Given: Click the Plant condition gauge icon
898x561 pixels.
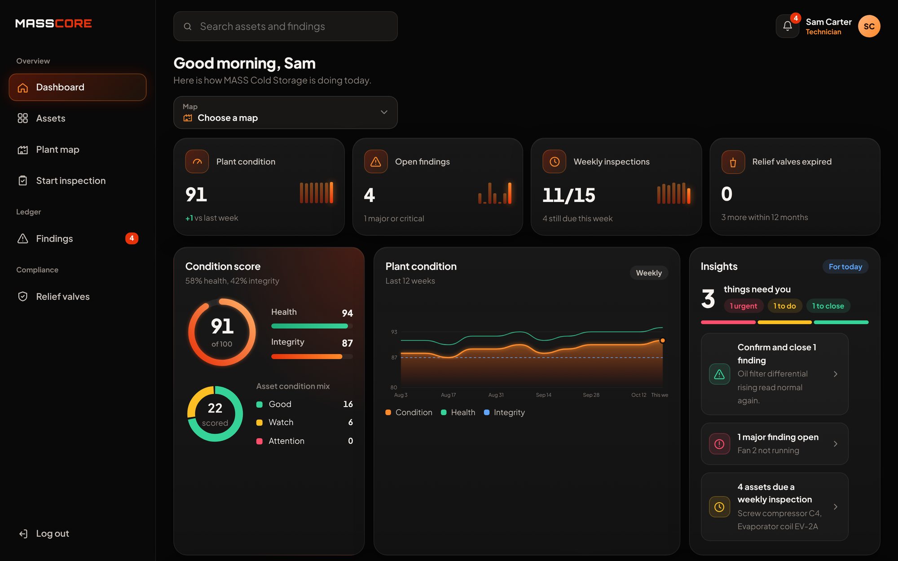Looking at the screenshot, I should [x=197, y=162].
